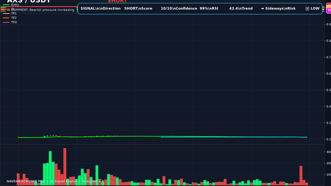This screenshot has height=186, width=331.
Task: Click the 10/10 score value
Action: point(166,9)
